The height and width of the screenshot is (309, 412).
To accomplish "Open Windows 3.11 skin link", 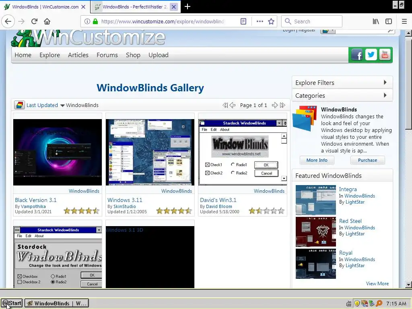I will click(125, 200).
